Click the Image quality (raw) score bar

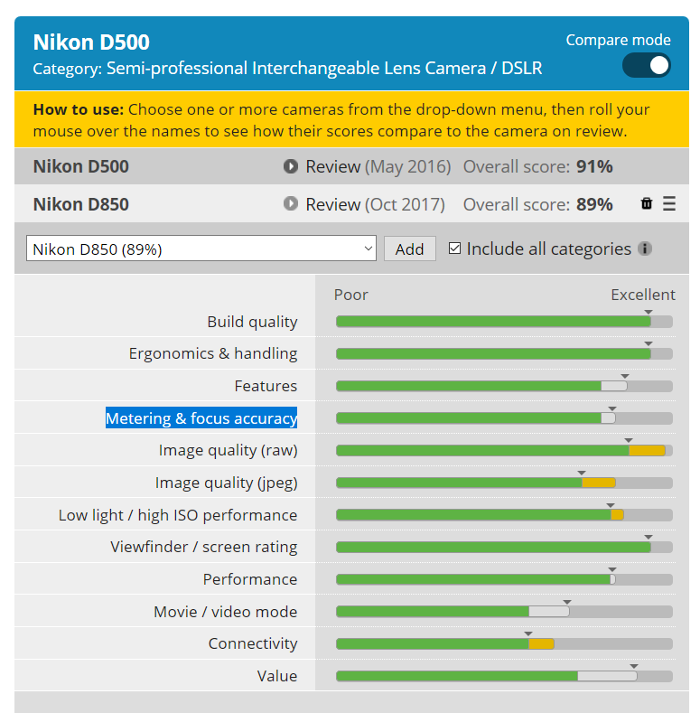point(504,451)
